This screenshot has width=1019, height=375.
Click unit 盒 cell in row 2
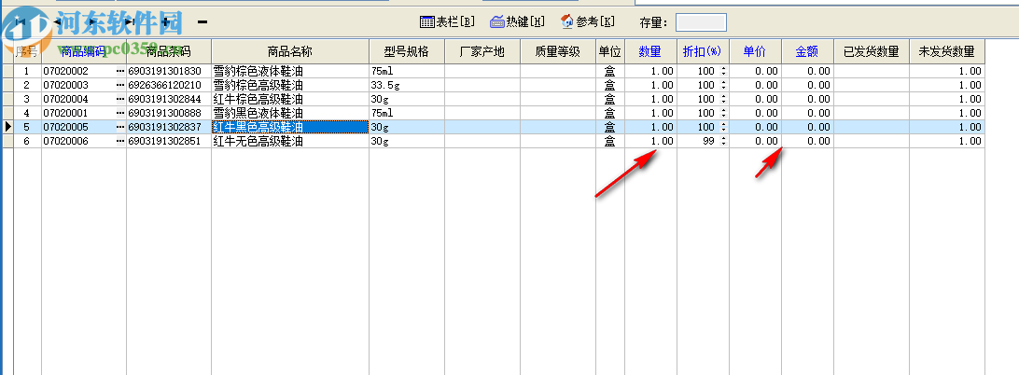610,85
